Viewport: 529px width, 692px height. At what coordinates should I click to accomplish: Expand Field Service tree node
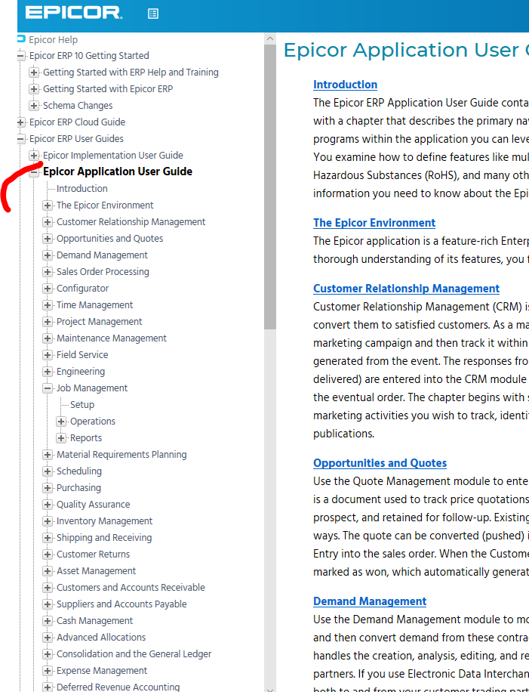pos(48,355)
